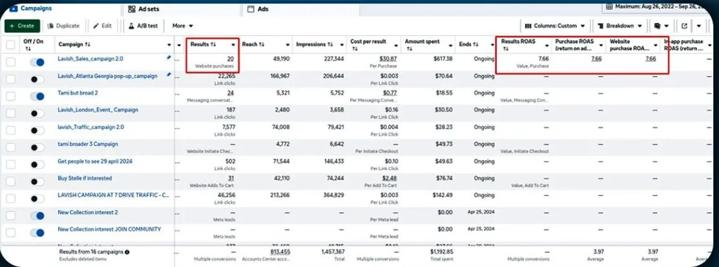Image resolution: width=719 pixels, height=267 pixels.
Task: Open the Tami but broad 2 campaign link
Action: click(x=78, y=92)
